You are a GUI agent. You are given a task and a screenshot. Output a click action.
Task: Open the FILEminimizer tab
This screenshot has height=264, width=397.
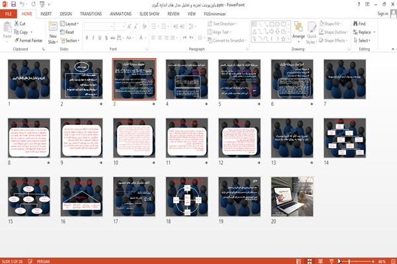coord(214,14)
